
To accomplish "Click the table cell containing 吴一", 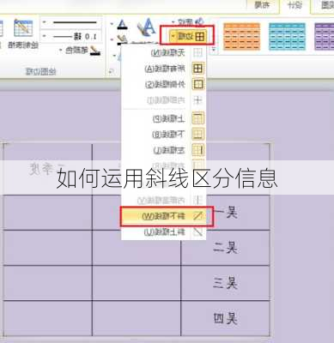I will (x=226, y=213).
